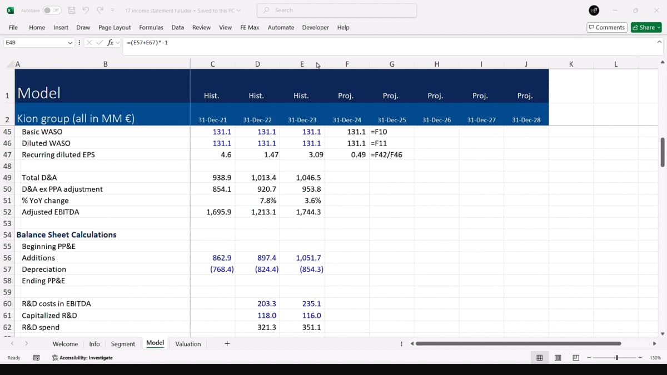Click the Share button
The image size is (667, 375).
(646, 27)
